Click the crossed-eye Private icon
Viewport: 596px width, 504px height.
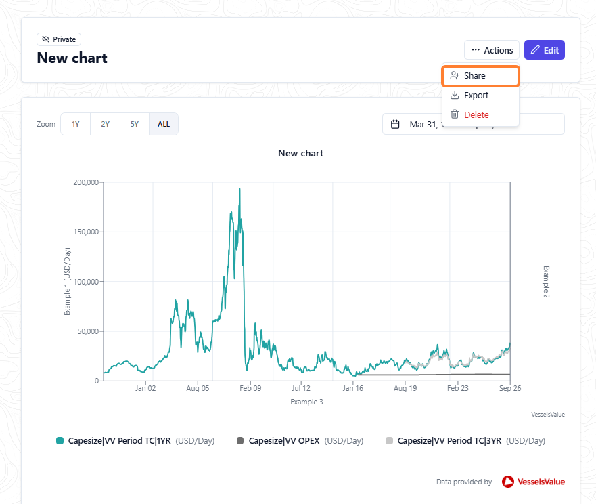45,39
